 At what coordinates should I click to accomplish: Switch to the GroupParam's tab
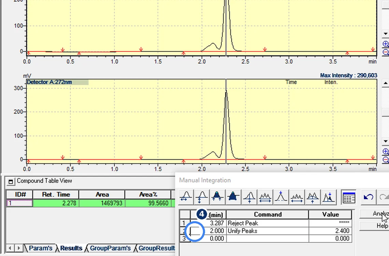tap(110, 248)
